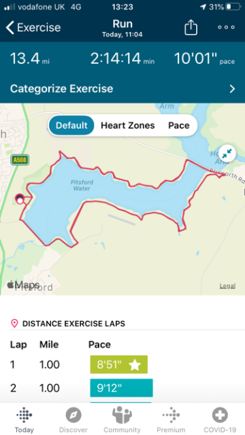Open the Premium dots icon
Screen dimensions: 245x435
point(171,415)
